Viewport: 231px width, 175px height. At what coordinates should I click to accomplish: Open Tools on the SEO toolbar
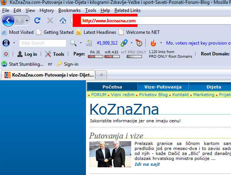tap(55, 54)
